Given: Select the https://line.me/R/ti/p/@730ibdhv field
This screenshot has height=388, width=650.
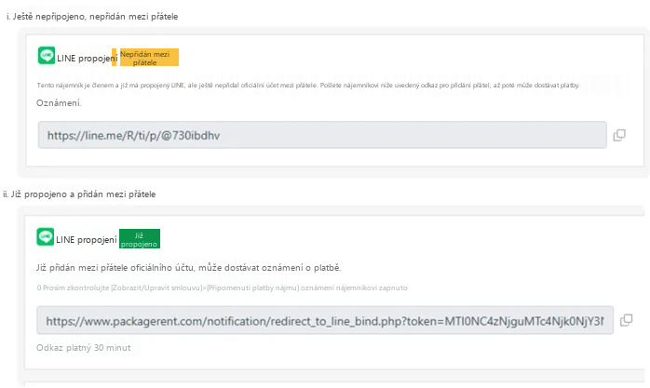Looking at the screenshot, I should tap(322, 135).
